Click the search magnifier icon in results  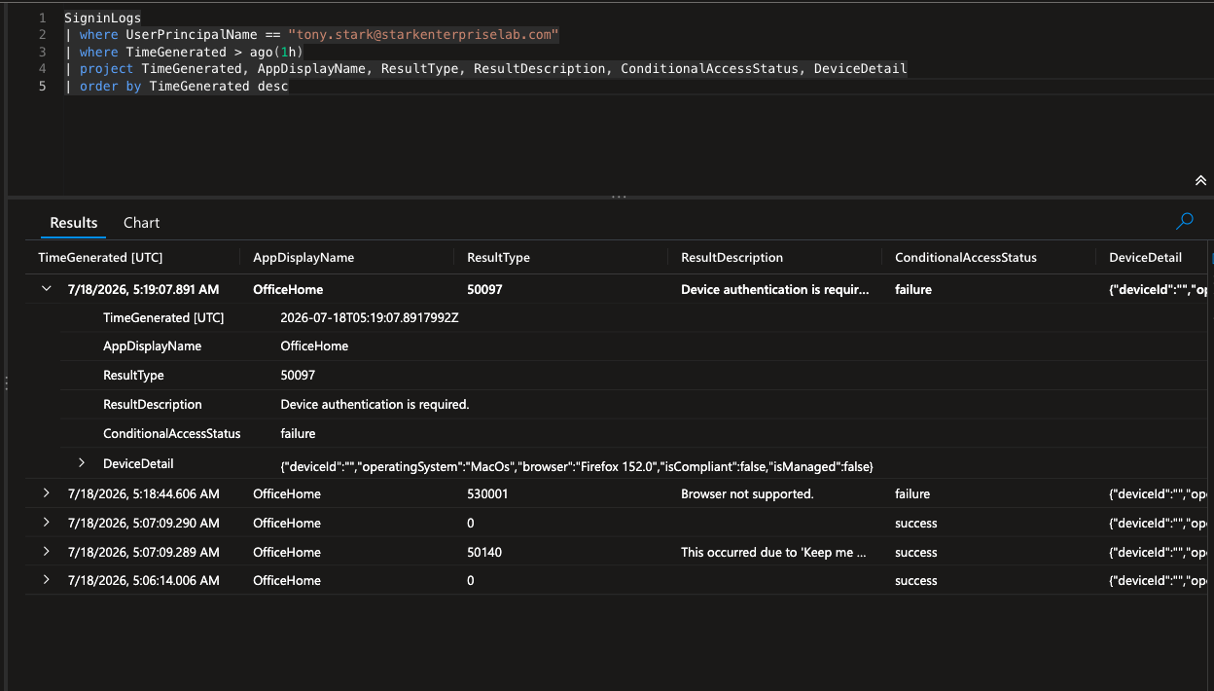click(1184, 222)
